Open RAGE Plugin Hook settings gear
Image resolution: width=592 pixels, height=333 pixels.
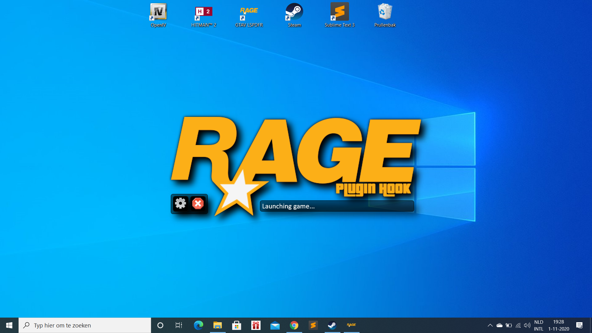click(x=180, y=203)
